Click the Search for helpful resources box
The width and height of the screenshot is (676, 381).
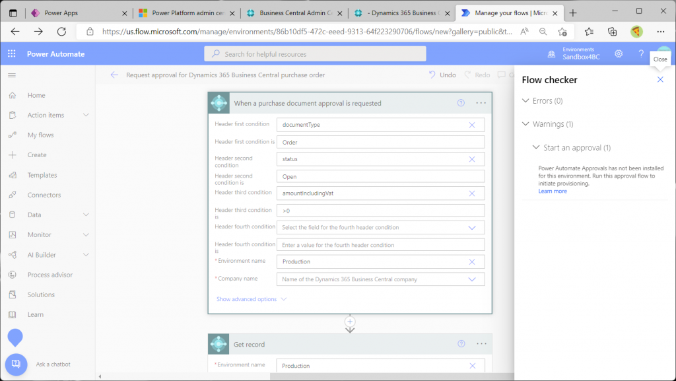pyautogui.click(x=315, y=54)
